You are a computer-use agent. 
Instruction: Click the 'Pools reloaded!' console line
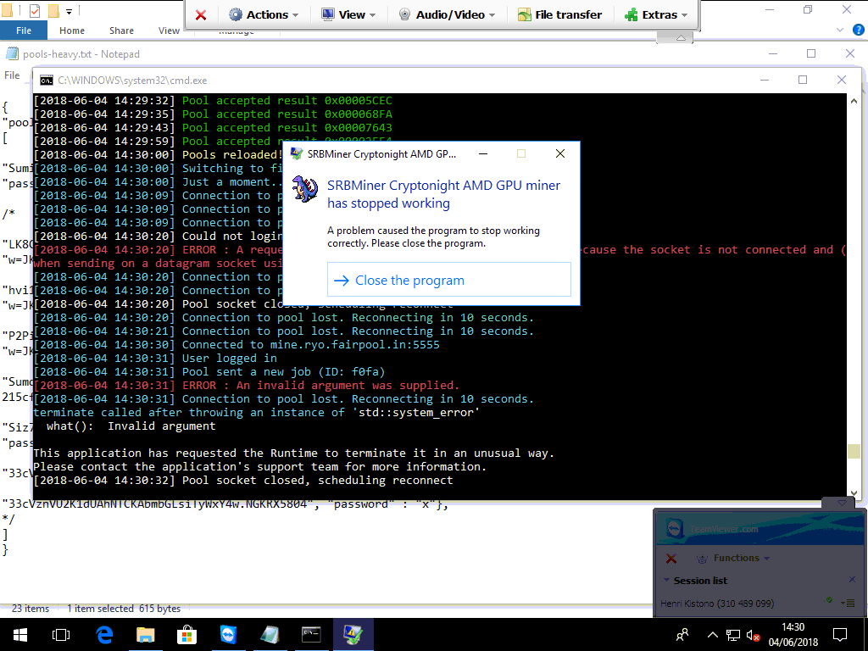[158, 154]
